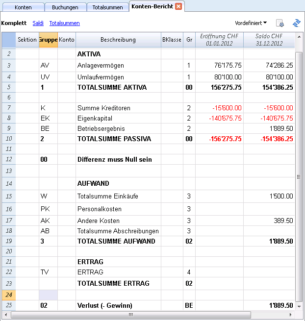Click the scroll down arrow
305x321 pixels.
tap(299, 306)
